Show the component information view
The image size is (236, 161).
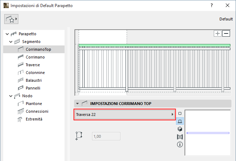coord(180,144)
